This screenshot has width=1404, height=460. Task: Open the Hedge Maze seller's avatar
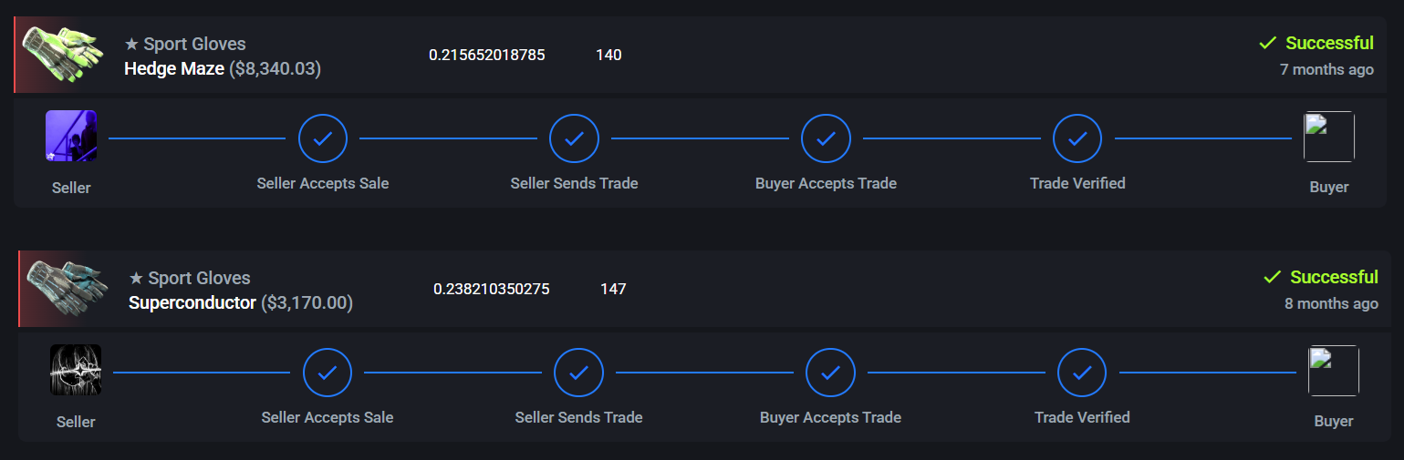tap(71, 137)
